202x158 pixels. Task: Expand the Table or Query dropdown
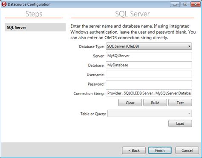click(150, 113)
